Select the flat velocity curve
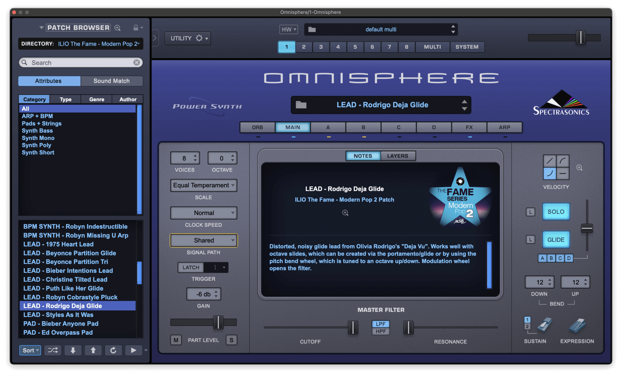 coord(563,174)
